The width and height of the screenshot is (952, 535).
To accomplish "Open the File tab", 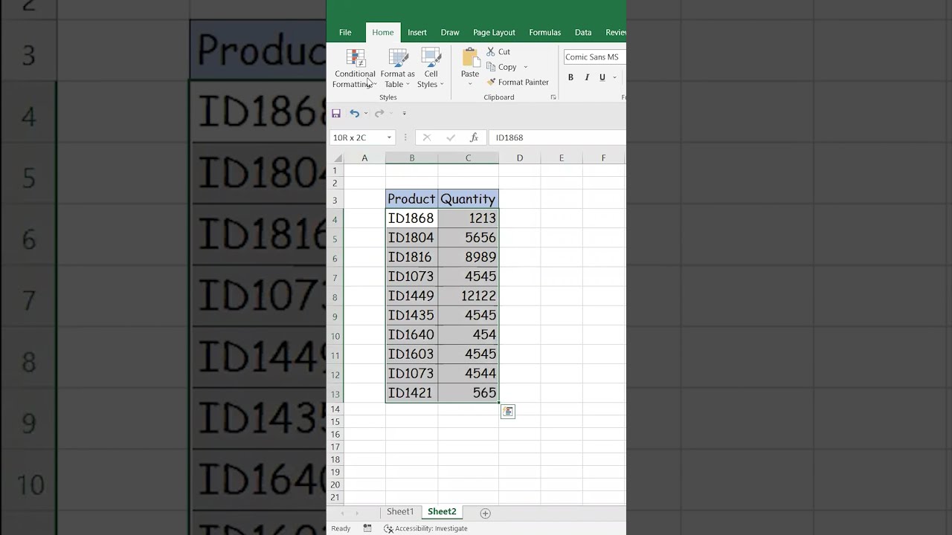I will point(345,33).
